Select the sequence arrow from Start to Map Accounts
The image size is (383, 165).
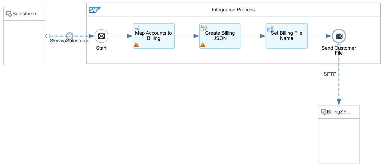(x=120, y=36)
